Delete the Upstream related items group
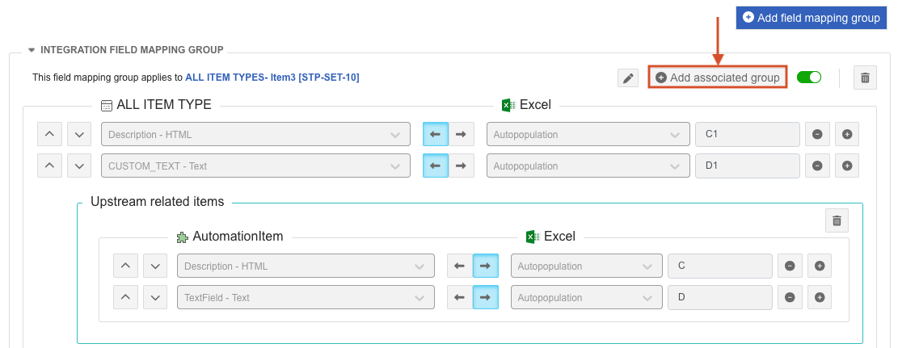 tap(837, 220)
